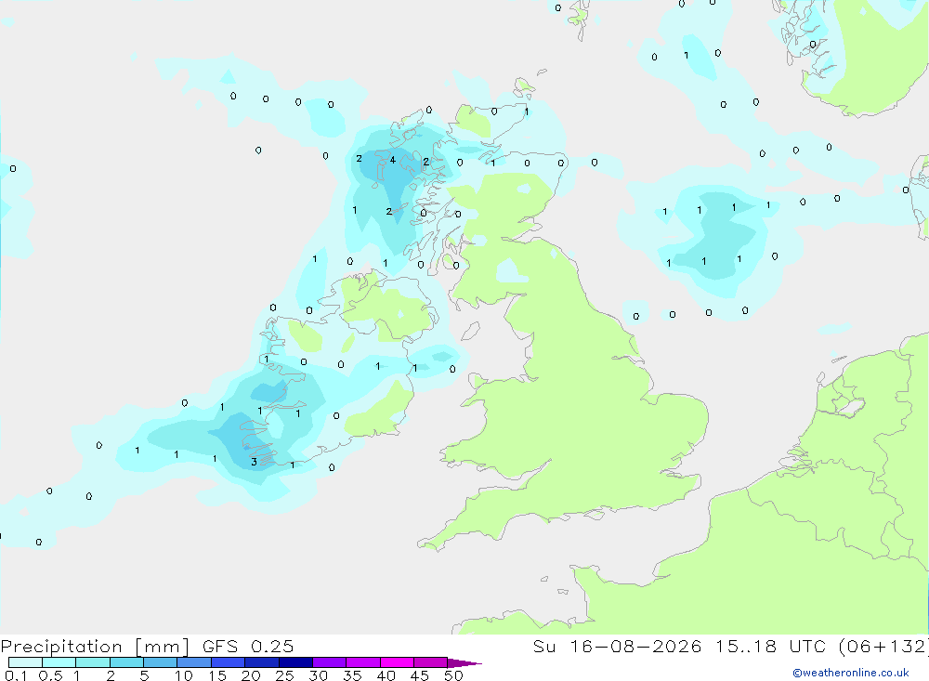The height and width of the screenshot is (681, 929).
Task: Click the 30–35 mm violet legend swatch
Action: coord(330,662)
